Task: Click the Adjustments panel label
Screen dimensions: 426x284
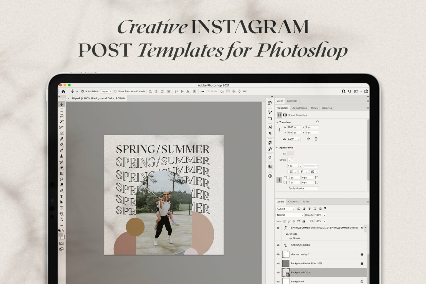Action: click(x=300, y=108)
